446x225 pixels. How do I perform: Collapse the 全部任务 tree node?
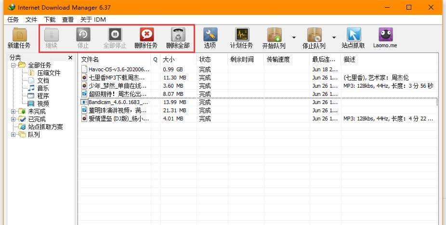coord(13,66)
